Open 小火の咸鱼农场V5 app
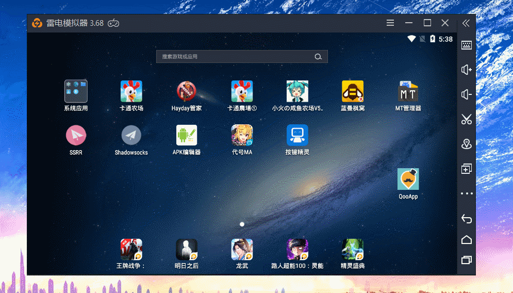The width and height of the screenshot is (513, 293). (297, 91)
